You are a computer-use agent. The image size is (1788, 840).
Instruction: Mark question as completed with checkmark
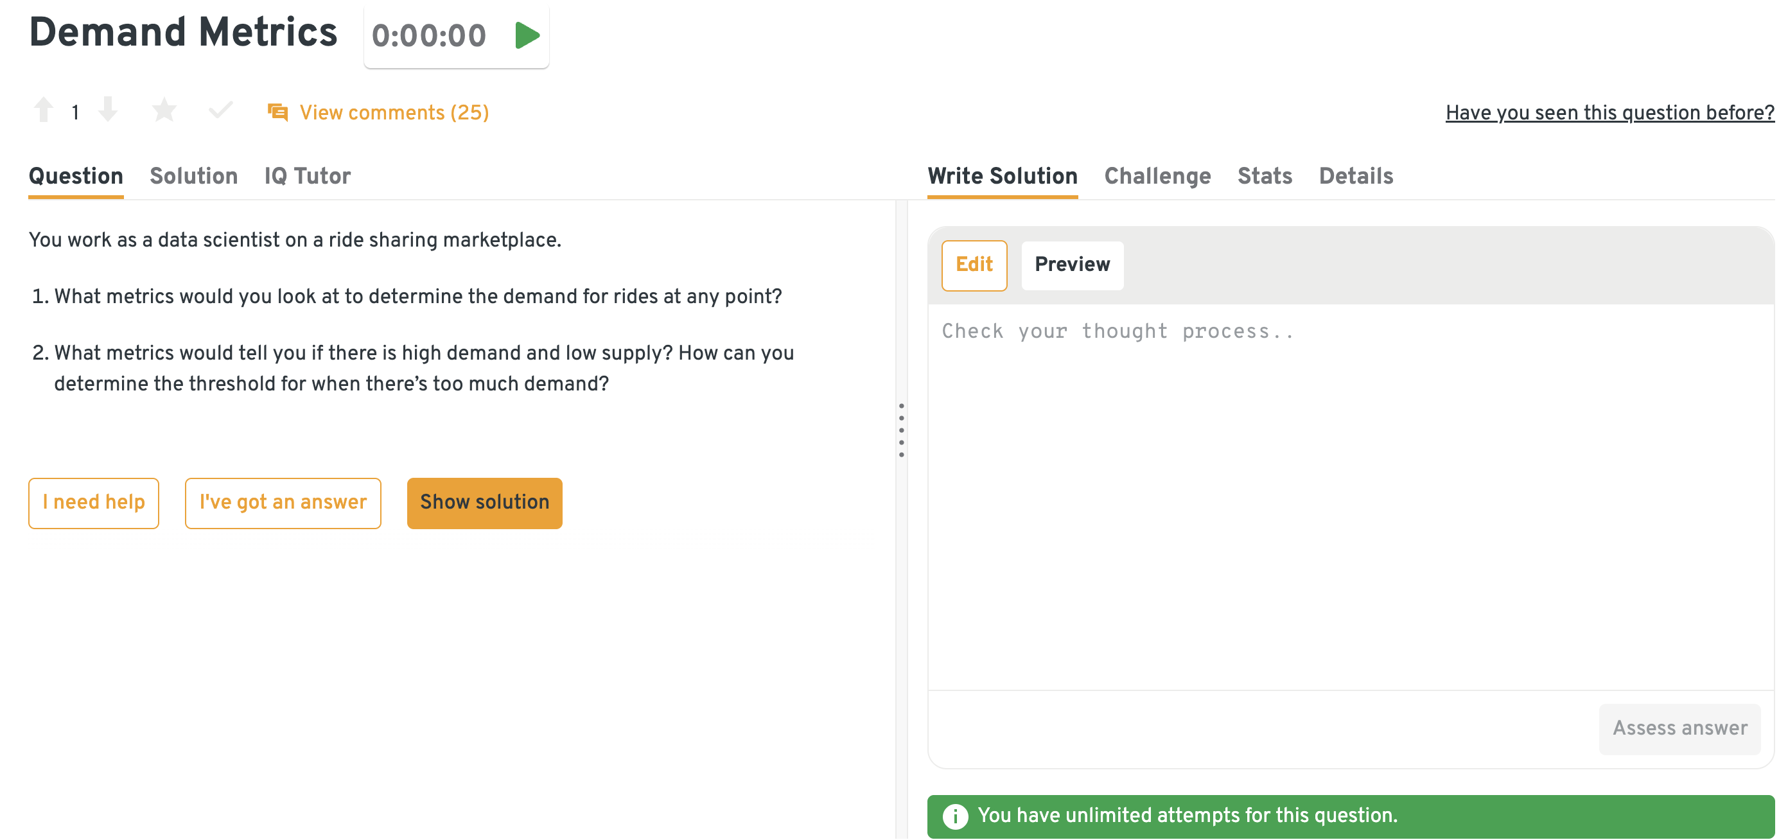(x=221, y=110)
